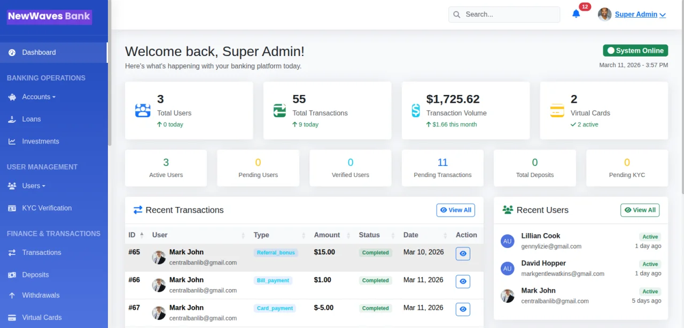The width and height of the screenshot is (684, 328).
Task: Click the yellow Virtual Cards stat icon
Action: click(557, 110)
